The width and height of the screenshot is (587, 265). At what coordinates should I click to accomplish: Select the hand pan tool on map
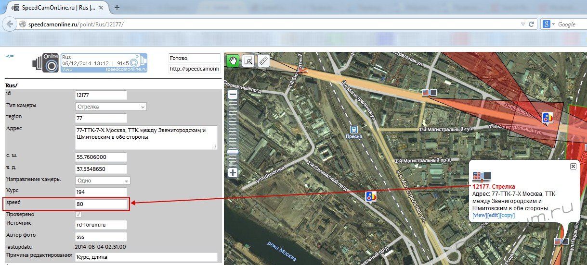click(x=233, y=60)
